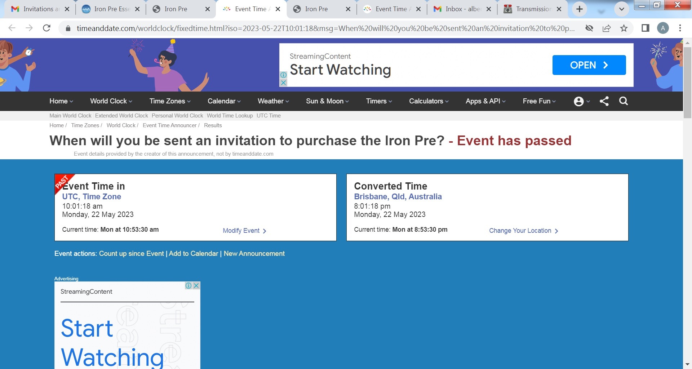Viewport: 692px width, 369px height.
Task: Expand the Sun & Moon menu
Action: tap(327, 101)
